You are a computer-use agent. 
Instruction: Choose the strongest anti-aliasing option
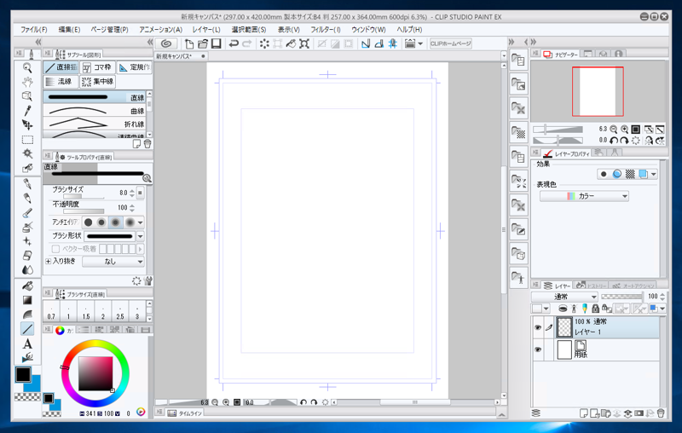[x=130, y=222]
